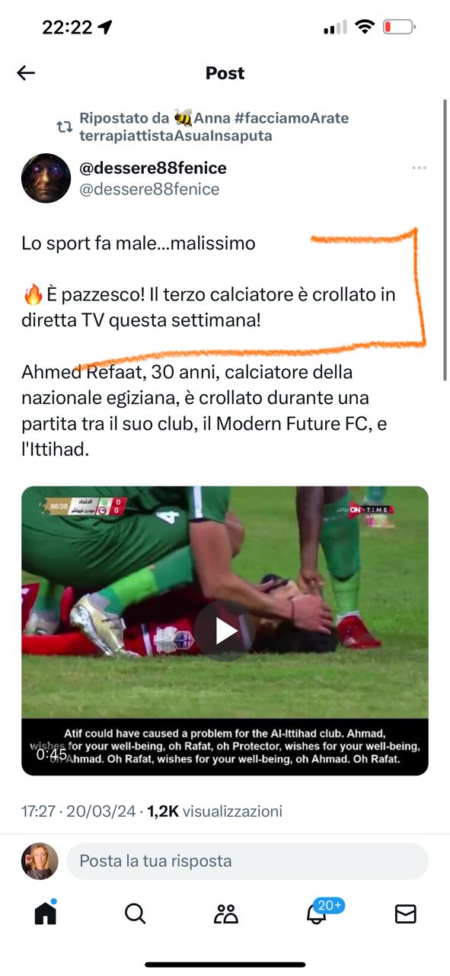
Task: Open the Search magnifier tab
Action: pos(135,913)
